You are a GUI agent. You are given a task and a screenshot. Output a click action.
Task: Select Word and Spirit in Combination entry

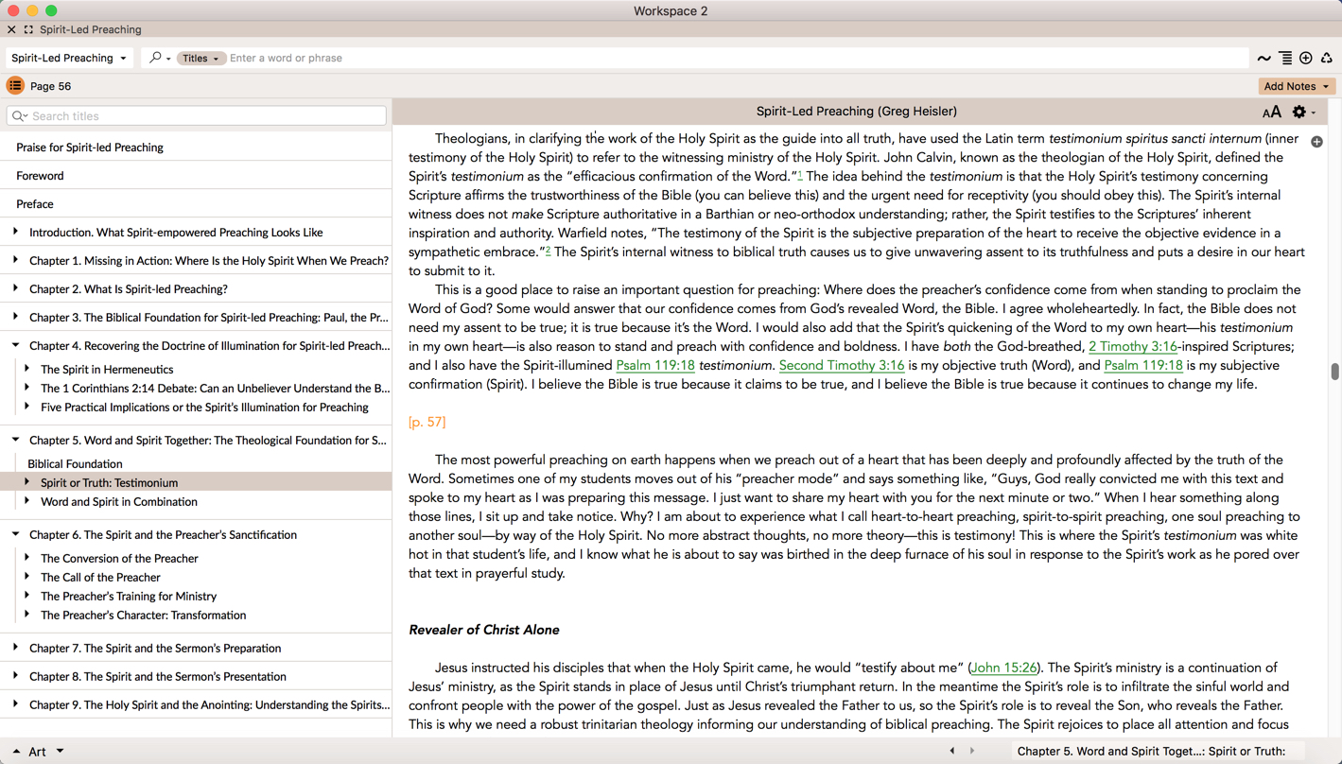click(119, 502)
